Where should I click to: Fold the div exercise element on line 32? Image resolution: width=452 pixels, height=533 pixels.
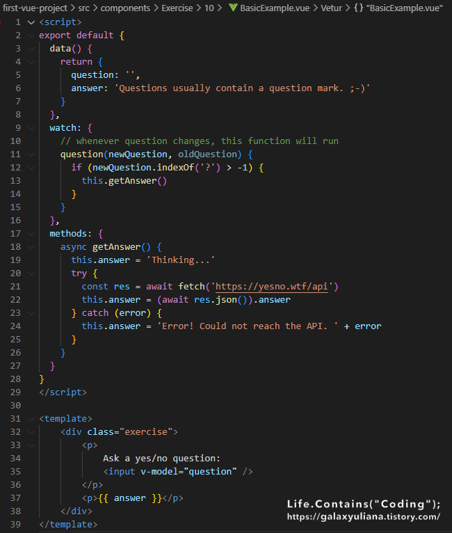click(31, 432)
